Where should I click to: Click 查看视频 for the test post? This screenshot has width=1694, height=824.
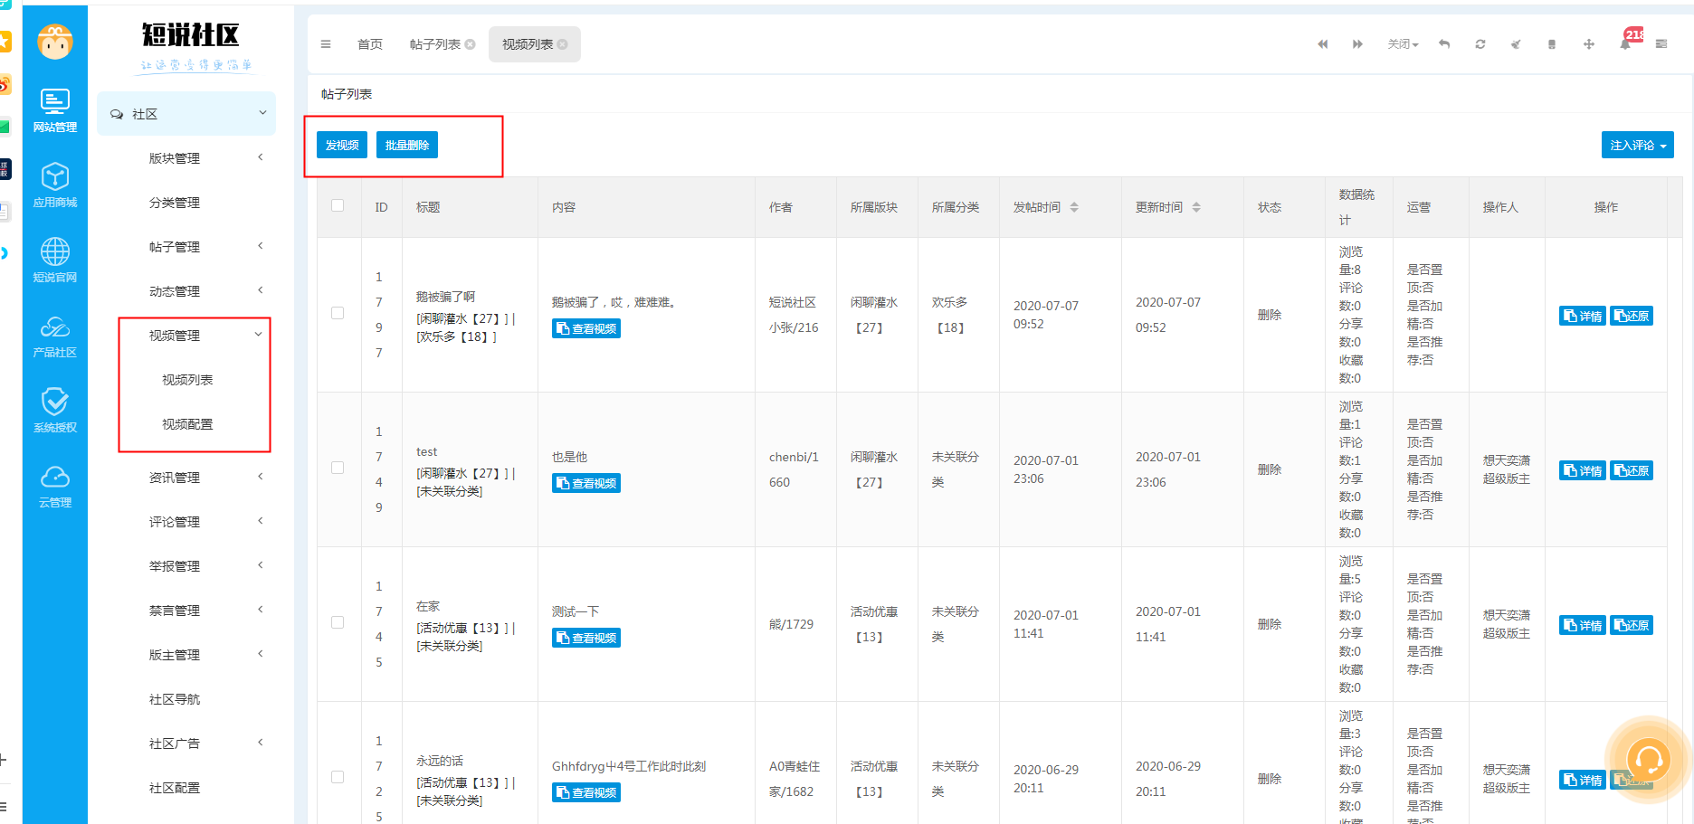tap(586, 484)
